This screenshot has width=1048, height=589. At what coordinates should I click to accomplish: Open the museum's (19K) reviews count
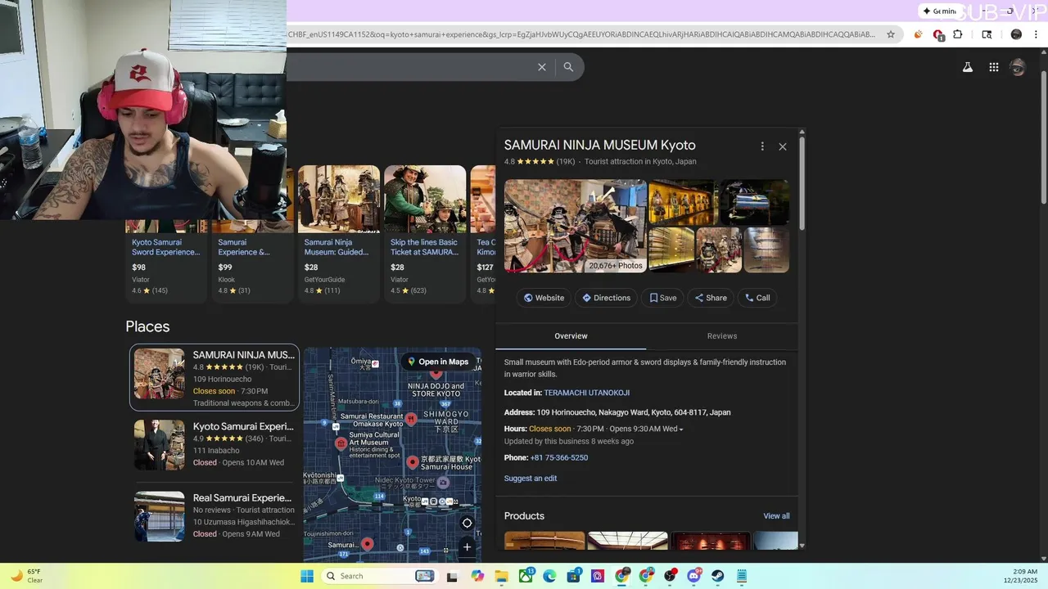[x=566, y=162]
